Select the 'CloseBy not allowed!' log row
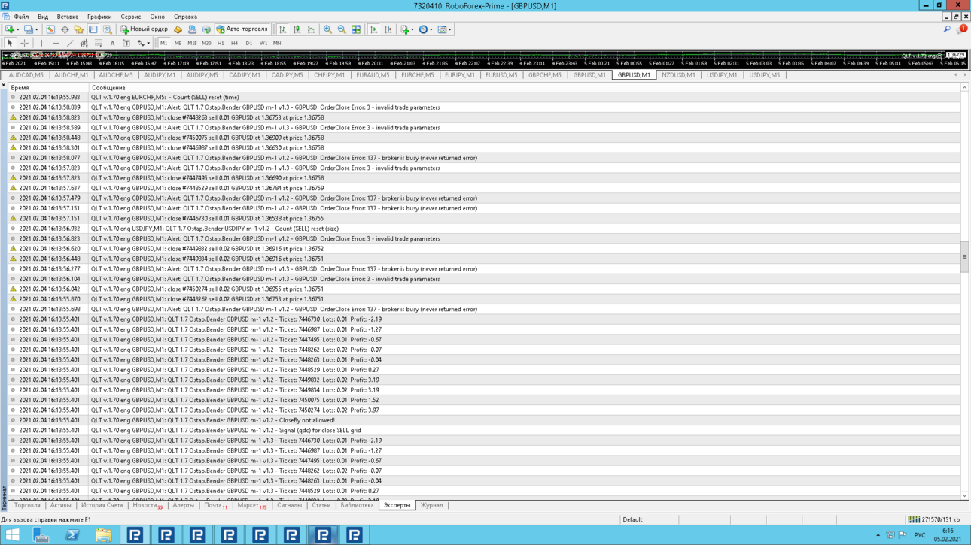The width and height of the screenshot is (971, 545). tap(484, 420)
